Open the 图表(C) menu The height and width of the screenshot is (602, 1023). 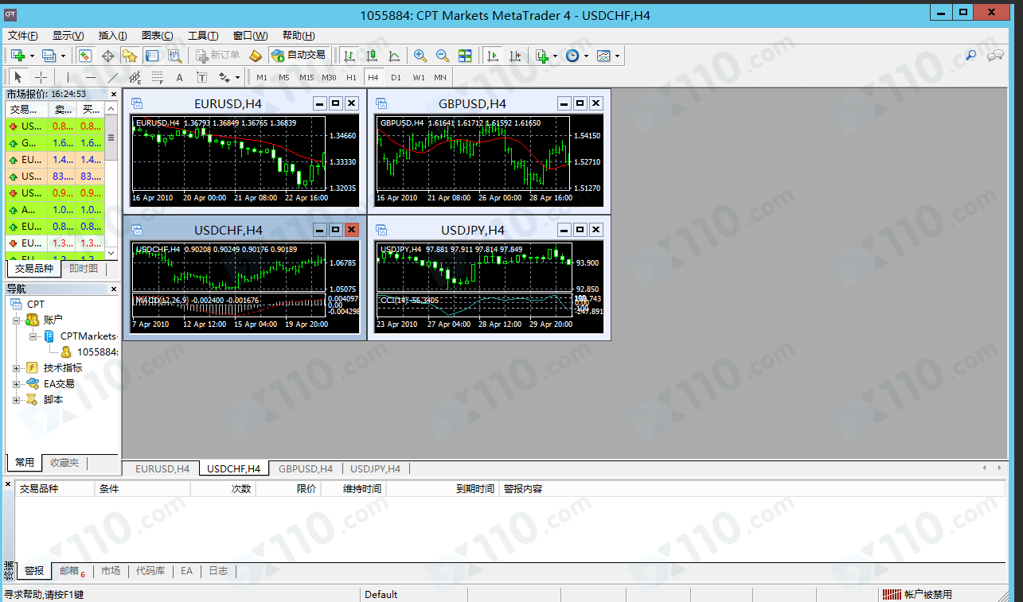click(x=158, y=36)
